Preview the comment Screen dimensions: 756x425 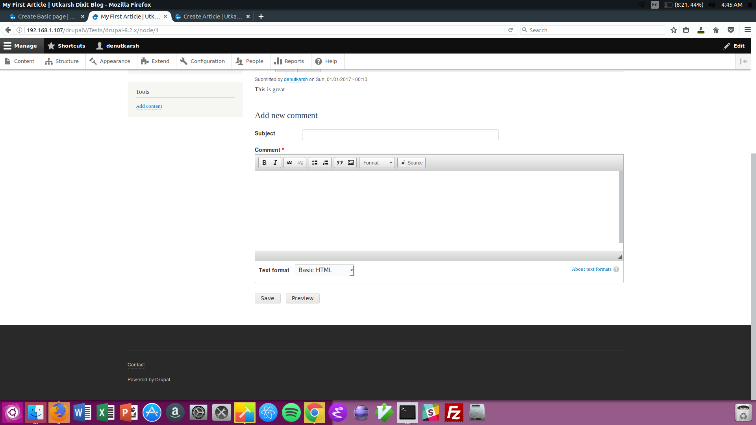pyautogui.click(x=302, y=298)
